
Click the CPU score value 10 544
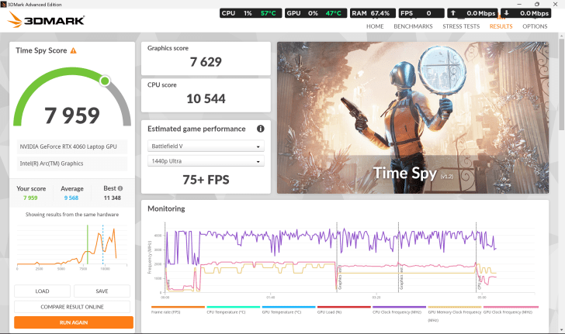206,98
